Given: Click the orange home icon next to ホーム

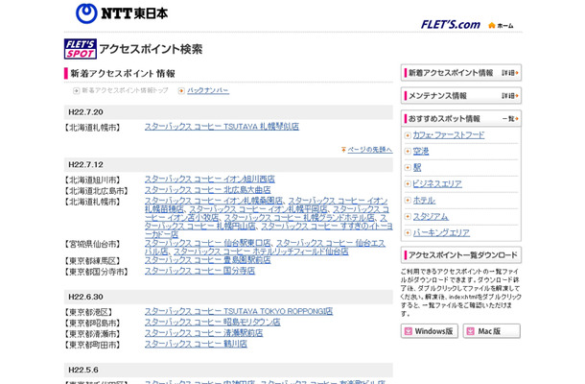Looking at the screenshot, I should [x=491, y=25].
